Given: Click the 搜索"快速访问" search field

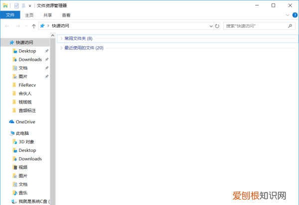Looking at the screenshot, I should coord(259,26).
